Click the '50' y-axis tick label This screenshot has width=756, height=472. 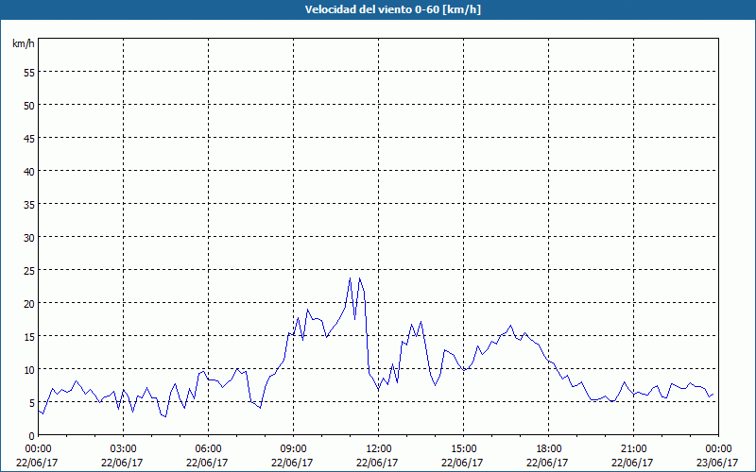(x=29, y=105)
